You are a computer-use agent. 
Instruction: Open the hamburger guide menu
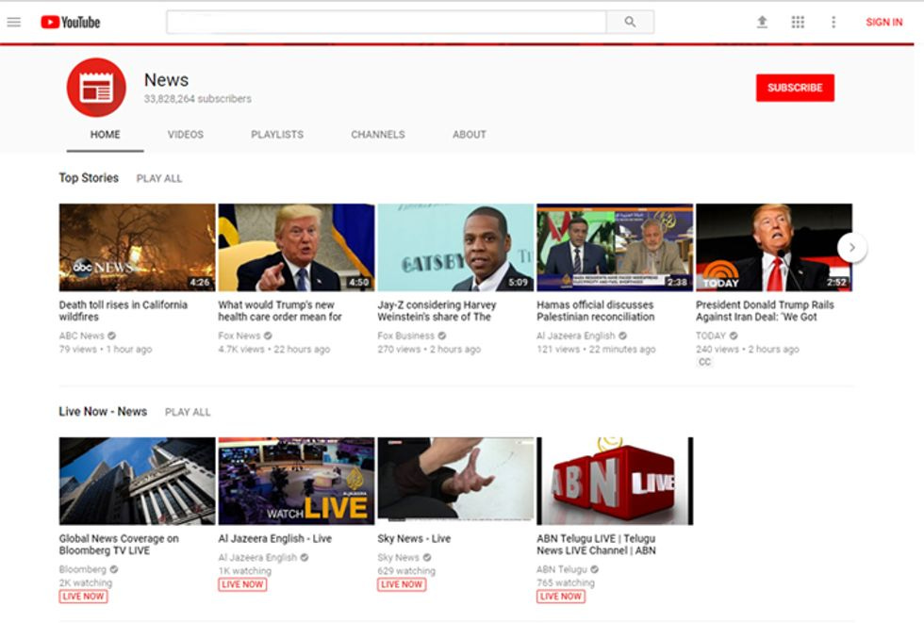point(14,23)
